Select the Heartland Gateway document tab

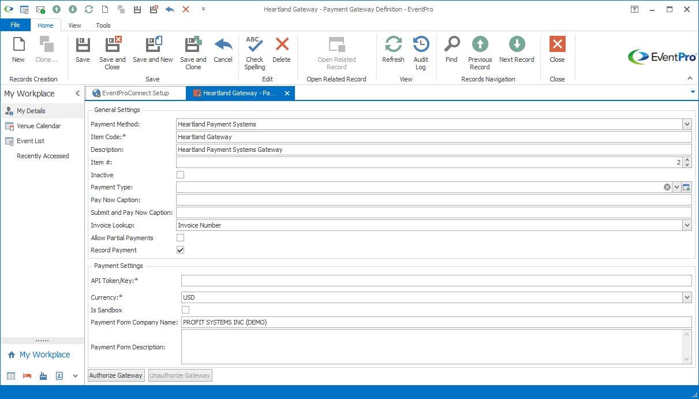coord(240,93)
